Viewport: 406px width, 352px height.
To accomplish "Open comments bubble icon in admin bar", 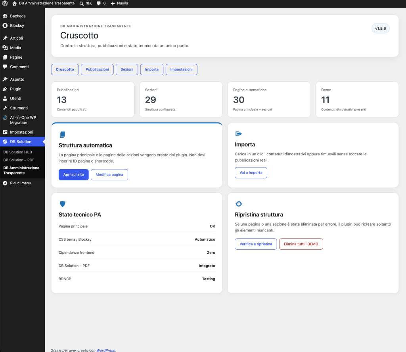I will 98,3.
